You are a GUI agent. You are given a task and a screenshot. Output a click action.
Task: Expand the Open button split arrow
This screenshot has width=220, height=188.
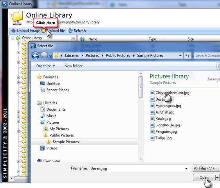[x=217, y=177]
